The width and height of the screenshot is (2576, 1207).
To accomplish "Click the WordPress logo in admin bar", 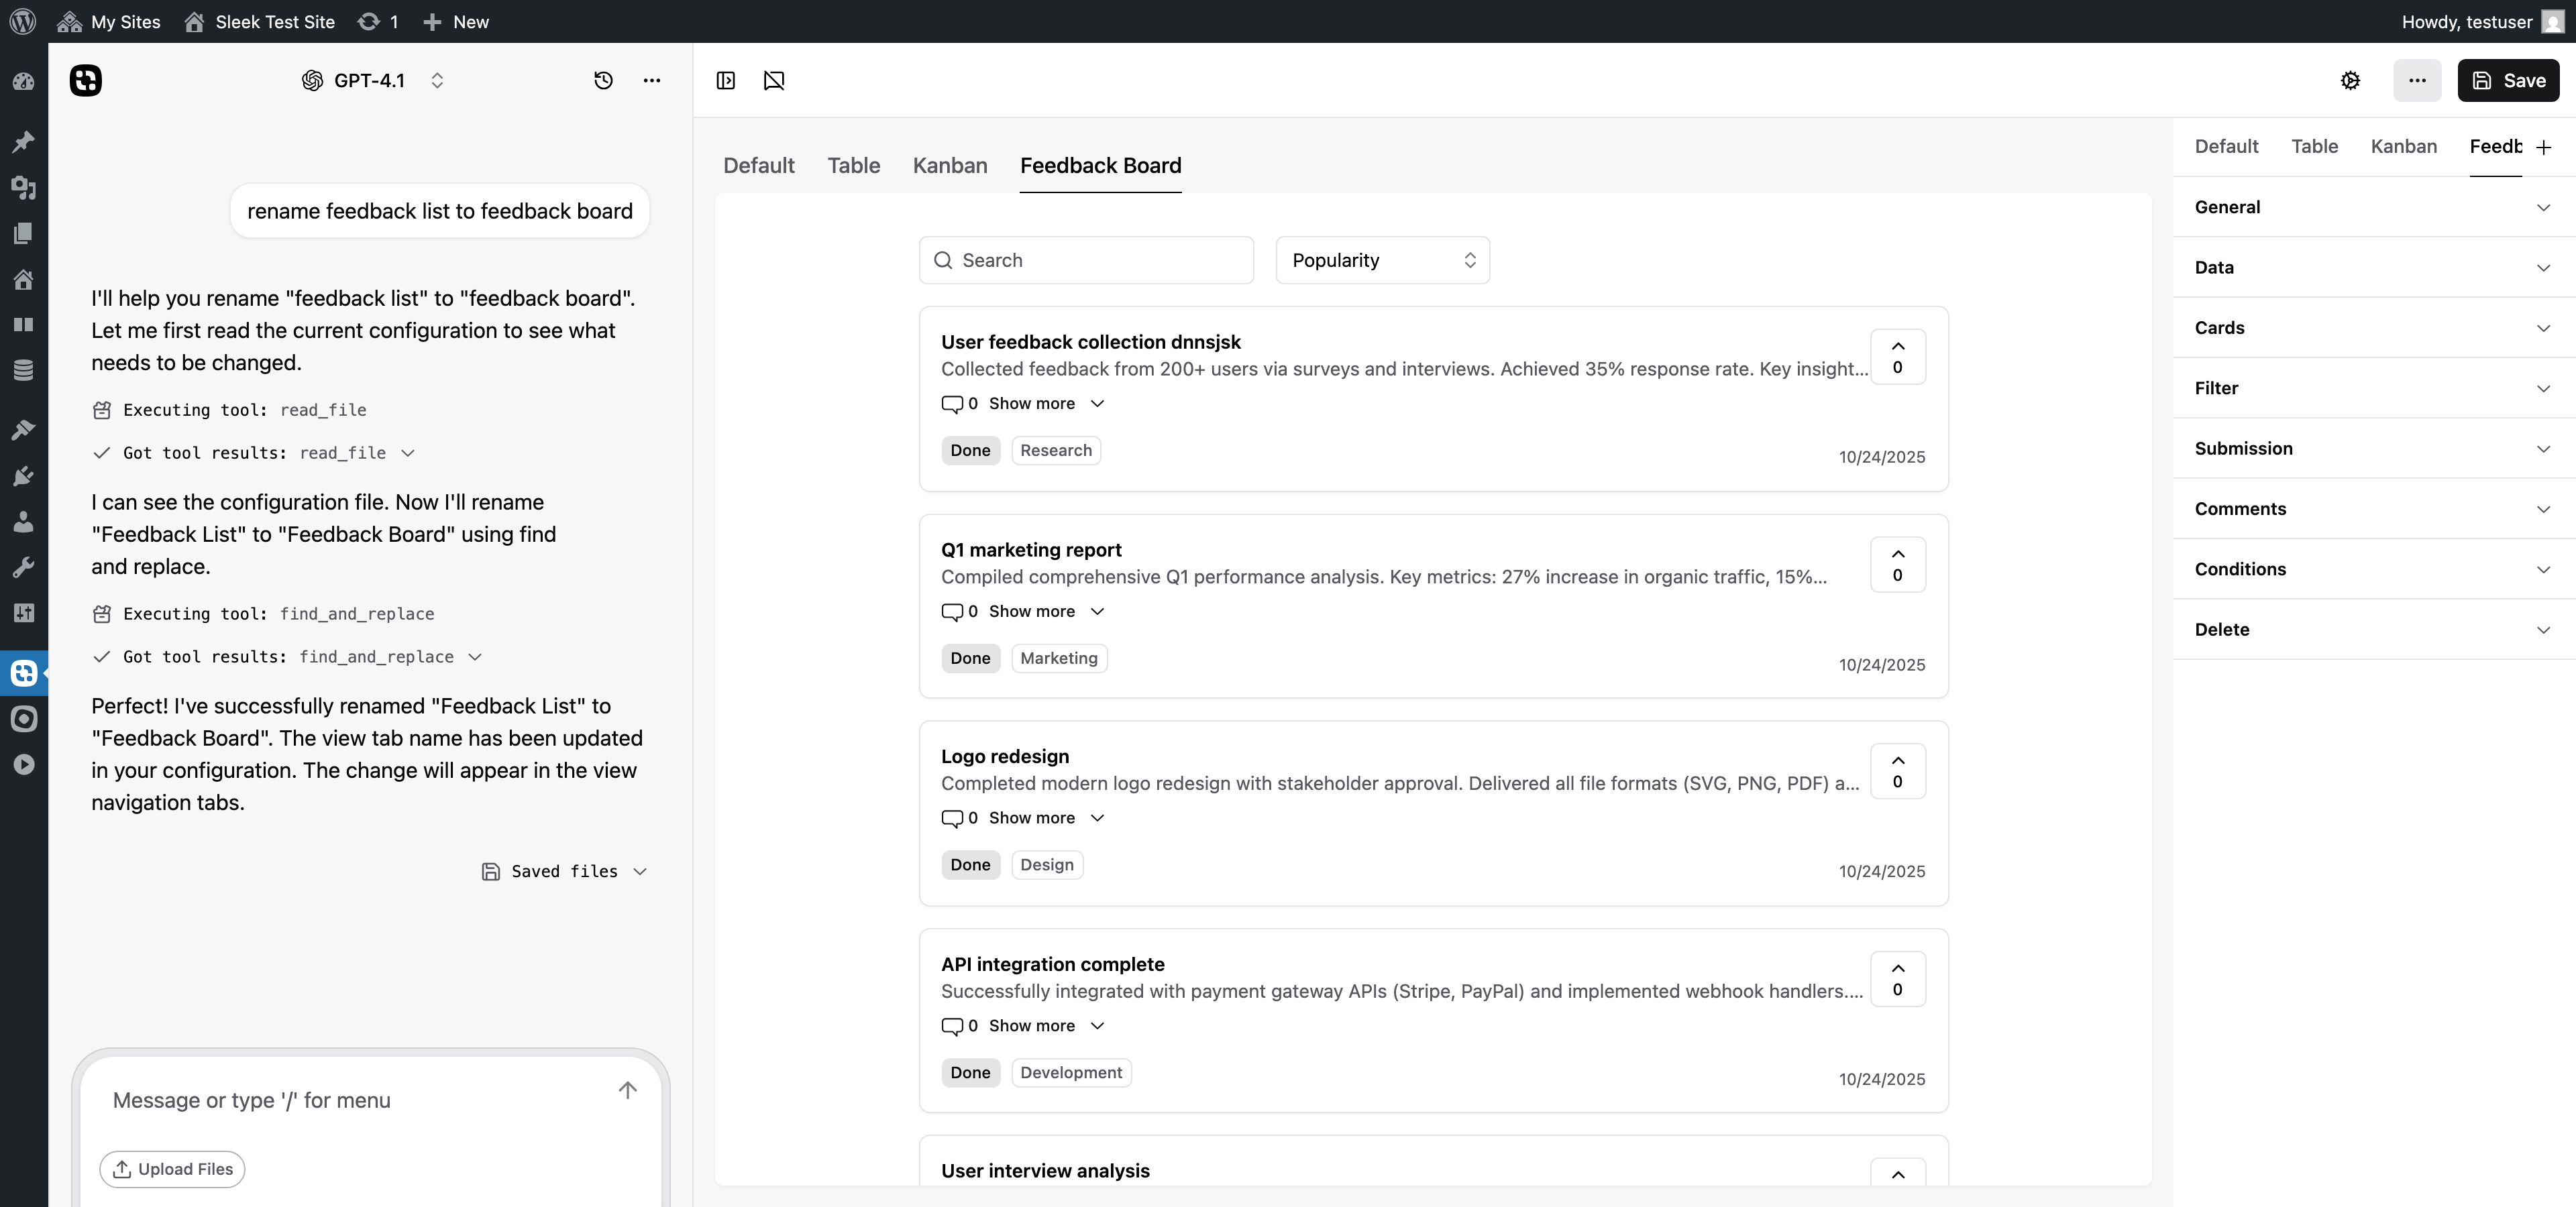I will tap(22, 21).
